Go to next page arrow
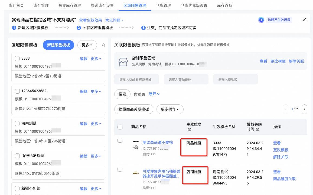This screenshot has height=195, width=313. click(x=304, y=109)
